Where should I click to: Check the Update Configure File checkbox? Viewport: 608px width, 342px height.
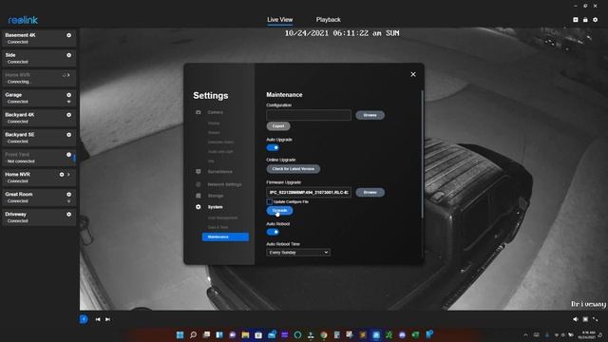(269, 201)
